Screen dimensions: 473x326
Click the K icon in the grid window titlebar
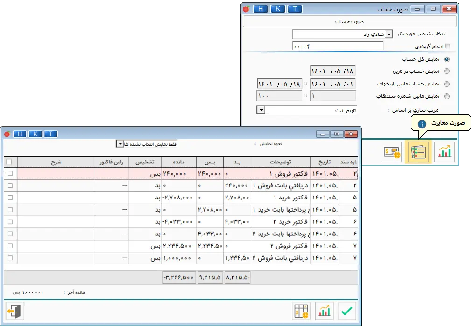(35, 134)
